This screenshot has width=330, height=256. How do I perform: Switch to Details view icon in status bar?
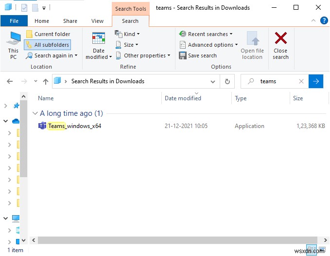click(x=312, y=249)
